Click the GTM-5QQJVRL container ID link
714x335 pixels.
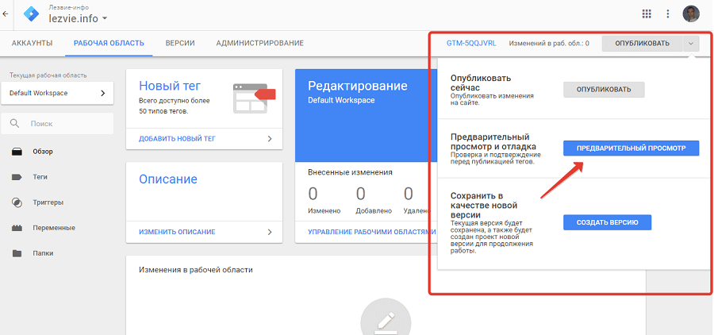(x=471, y=44)
